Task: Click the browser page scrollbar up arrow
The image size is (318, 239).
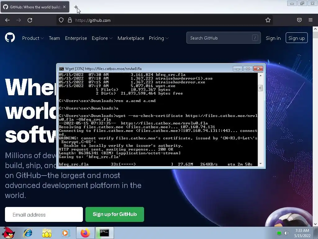Action: (x=315, y=29)
